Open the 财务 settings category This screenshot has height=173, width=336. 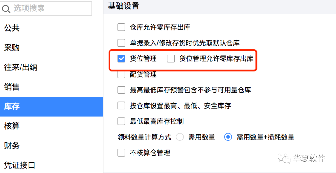(x=51, y=146)
